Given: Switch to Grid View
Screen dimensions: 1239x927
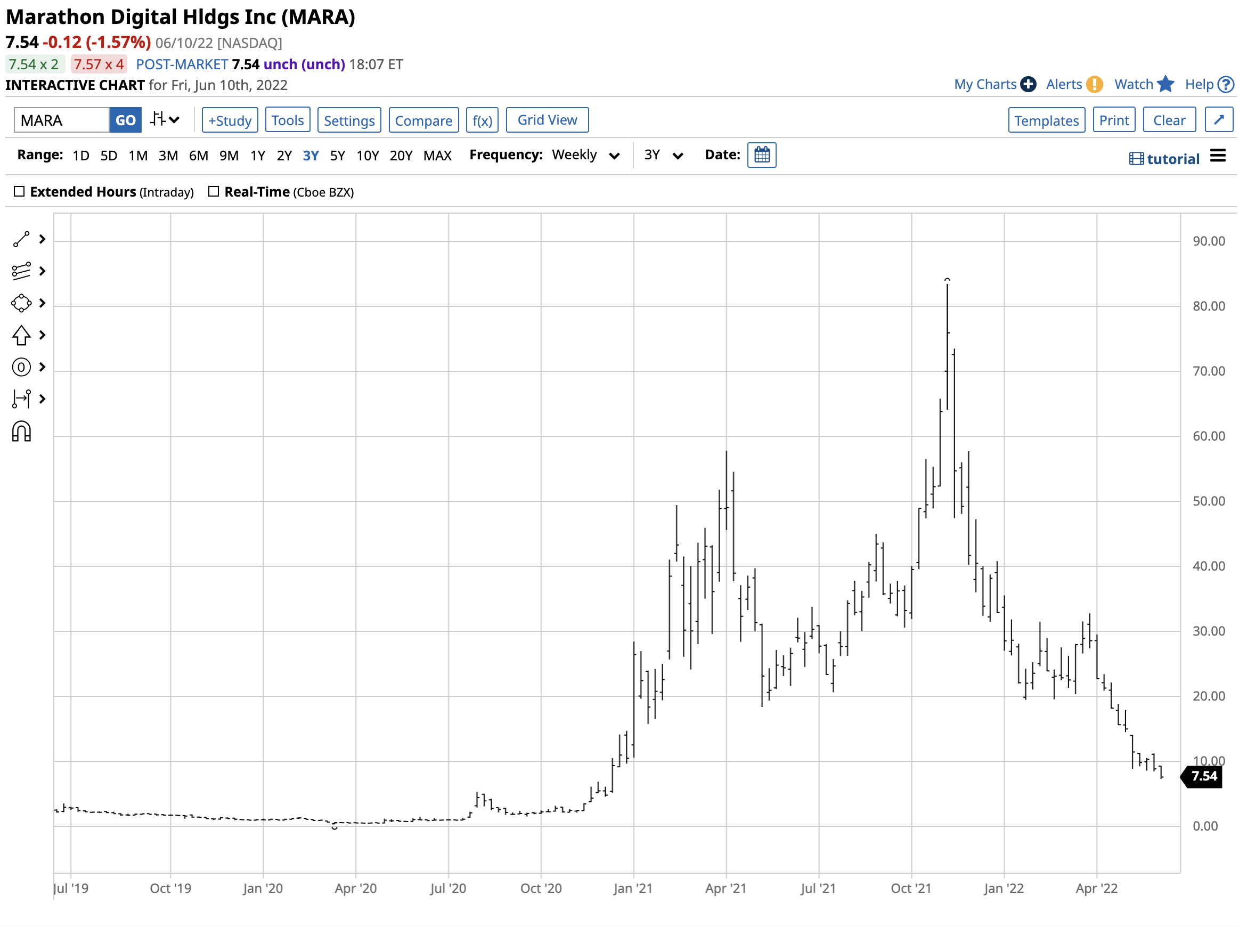Looking at the screenshot, I should 548,120.
